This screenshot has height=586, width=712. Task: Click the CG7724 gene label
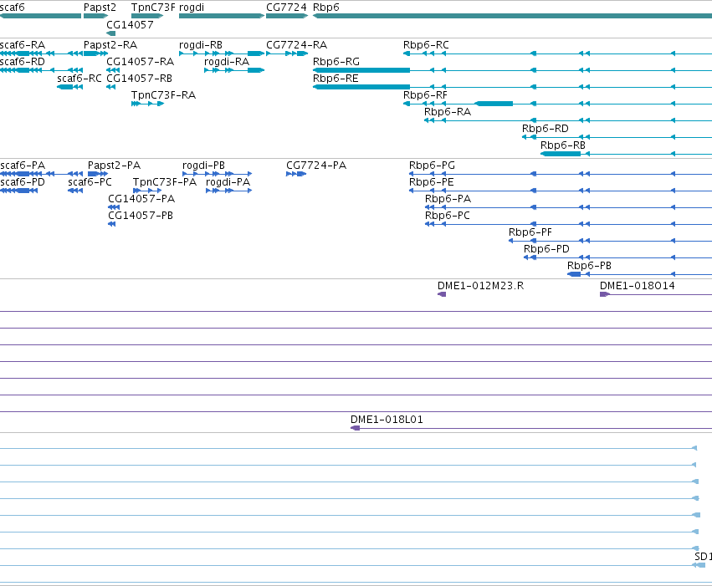click(x=286, y=8)
